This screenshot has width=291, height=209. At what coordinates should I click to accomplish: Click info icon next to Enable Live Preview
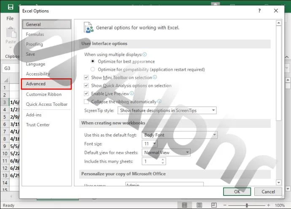(x=132, y=93)
